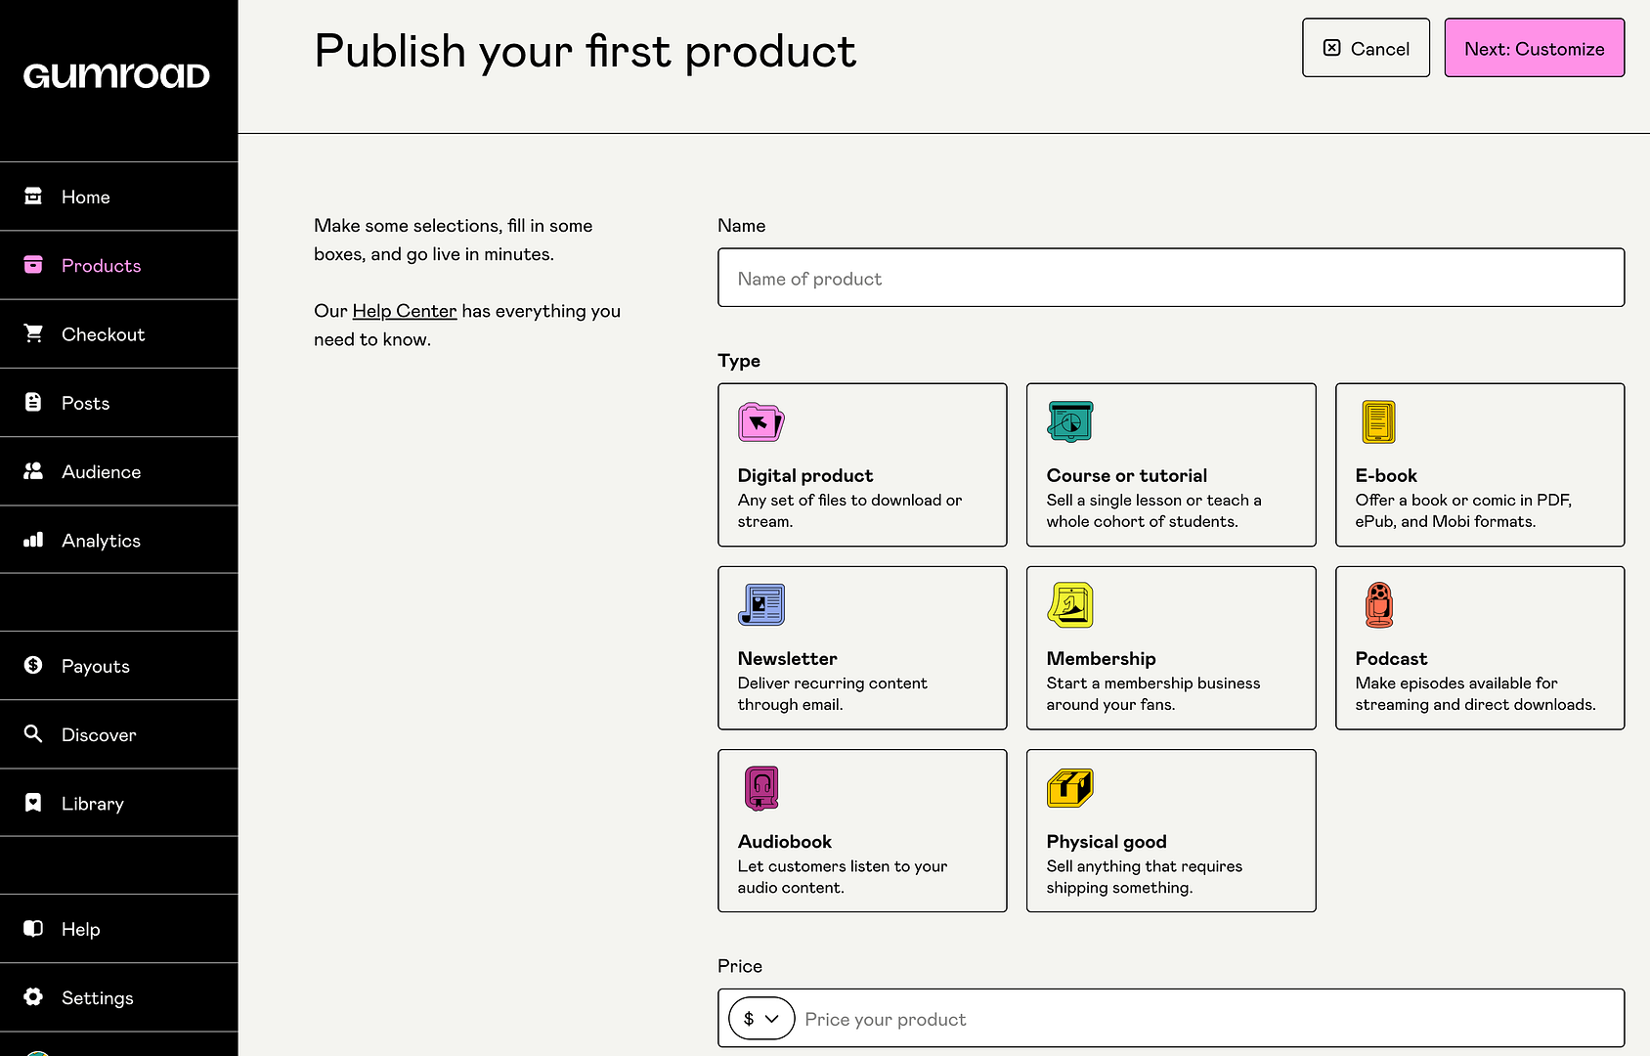Pick Membership product type

pyautogui.click(x=1171, y=647)
